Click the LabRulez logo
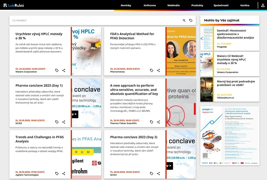This screenshot has height=180, width=267. [14, 5]
